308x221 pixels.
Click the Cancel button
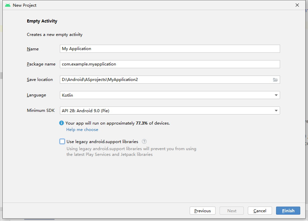click(x=260, y=211)
